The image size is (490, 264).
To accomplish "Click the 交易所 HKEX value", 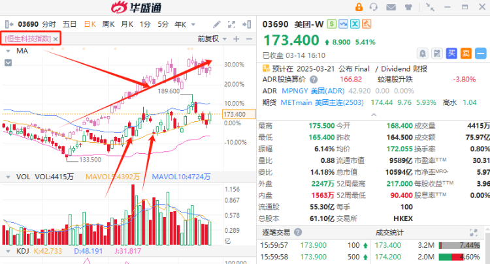I will click(x=403, y=218).
